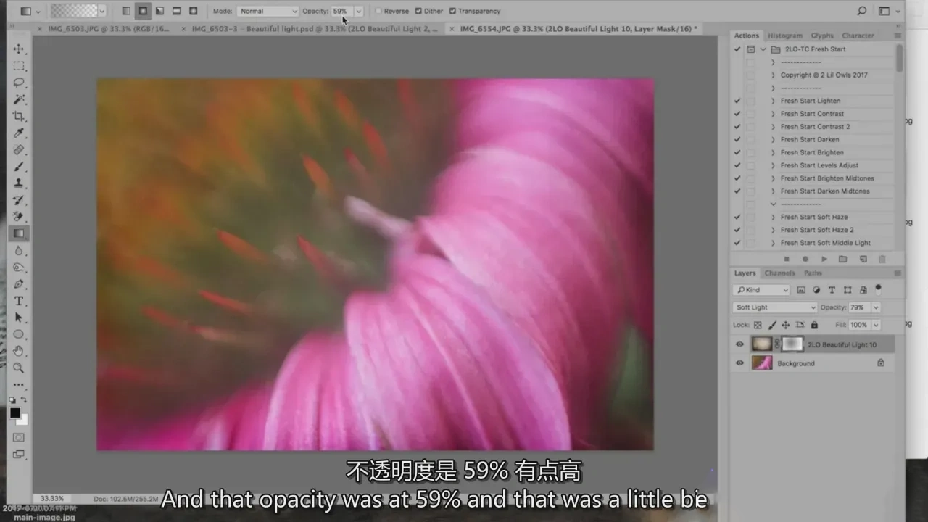This screenshot has height=522, width=928.
Task: Toggle the Dither checkbox
Action: coord(418,12)
